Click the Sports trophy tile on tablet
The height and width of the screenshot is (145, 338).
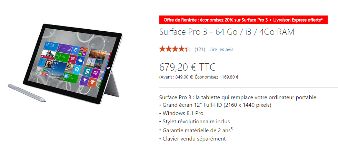click(85, 81)
